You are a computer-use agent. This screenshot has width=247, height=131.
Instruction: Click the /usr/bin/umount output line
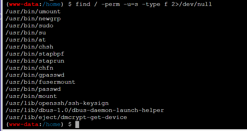pos(33,11)
